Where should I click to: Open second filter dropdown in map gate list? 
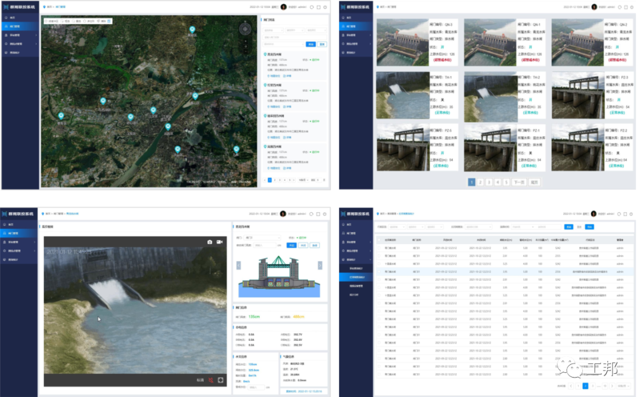(295, 31)
